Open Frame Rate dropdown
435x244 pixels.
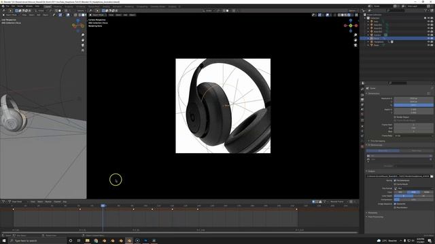point(413,136)
